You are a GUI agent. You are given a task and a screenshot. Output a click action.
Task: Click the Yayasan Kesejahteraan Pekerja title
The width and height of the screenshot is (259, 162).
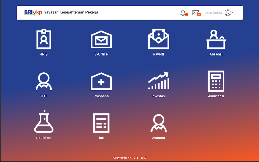[71, 12]
